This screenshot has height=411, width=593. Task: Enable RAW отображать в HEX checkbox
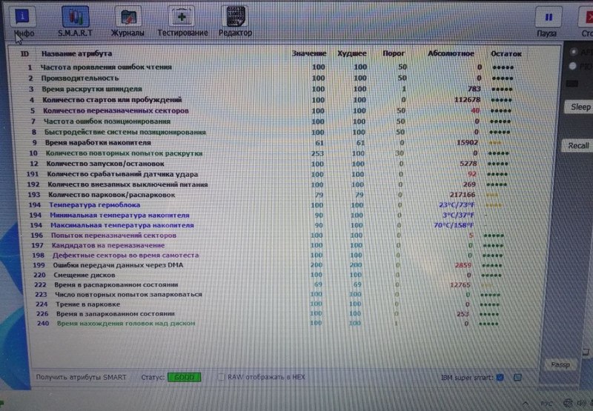(x=222, y=377)
